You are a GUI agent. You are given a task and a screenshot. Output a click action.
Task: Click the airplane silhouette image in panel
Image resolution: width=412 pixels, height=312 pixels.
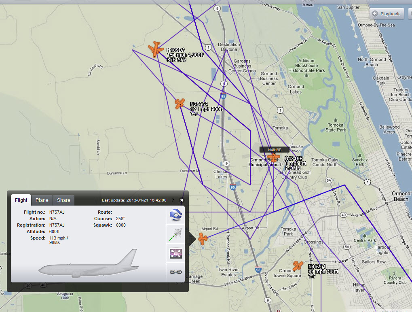point(88,264)
